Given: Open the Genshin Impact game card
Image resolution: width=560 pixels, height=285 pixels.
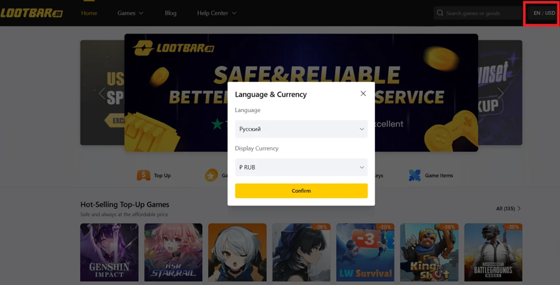Looking at the screenshot, I should 109,252.
